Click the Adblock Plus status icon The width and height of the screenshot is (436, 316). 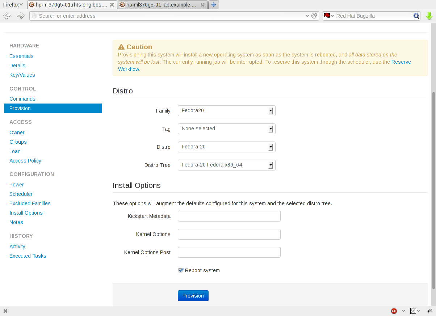(x=394, y=311)
